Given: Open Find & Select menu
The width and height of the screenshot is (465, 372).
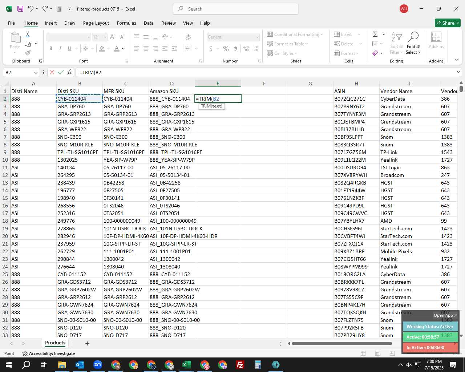Looking at the screenshot, I should click(x=413, y=43).
